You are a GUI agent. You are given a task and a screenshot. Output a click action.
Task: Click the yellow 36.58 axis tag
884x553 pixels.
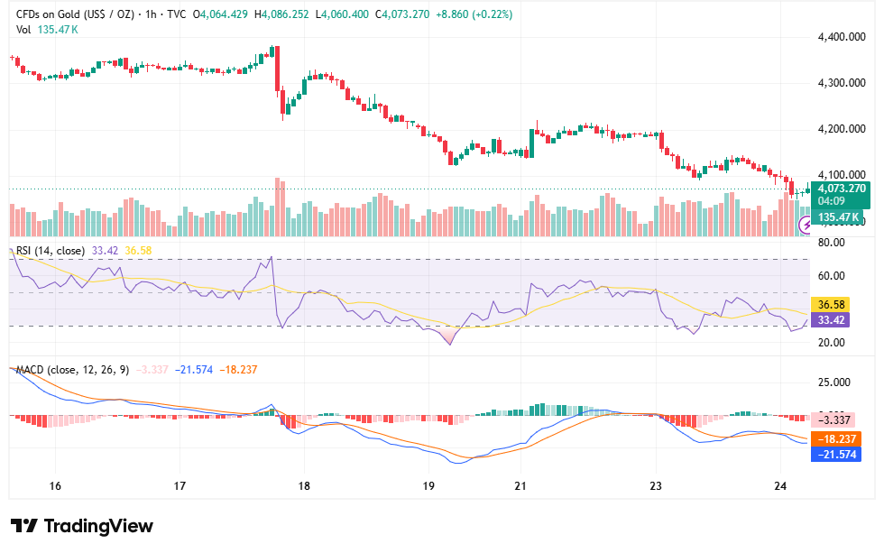(x=831, y=304)
